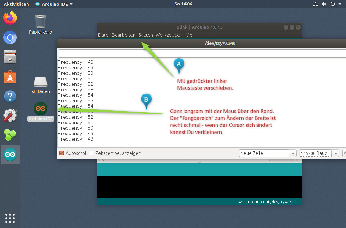Open Ubuntu Software from the dock
The image size is (346, 228).
click(10, 77)
